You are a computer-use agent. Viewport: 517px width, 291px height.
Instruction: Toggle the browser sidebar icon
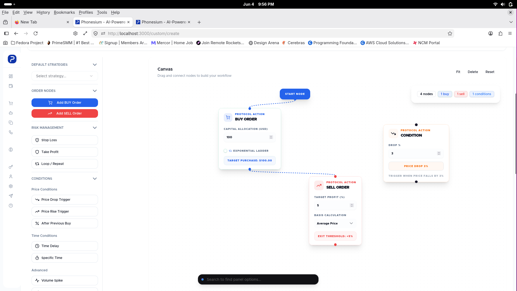[6, 33]
